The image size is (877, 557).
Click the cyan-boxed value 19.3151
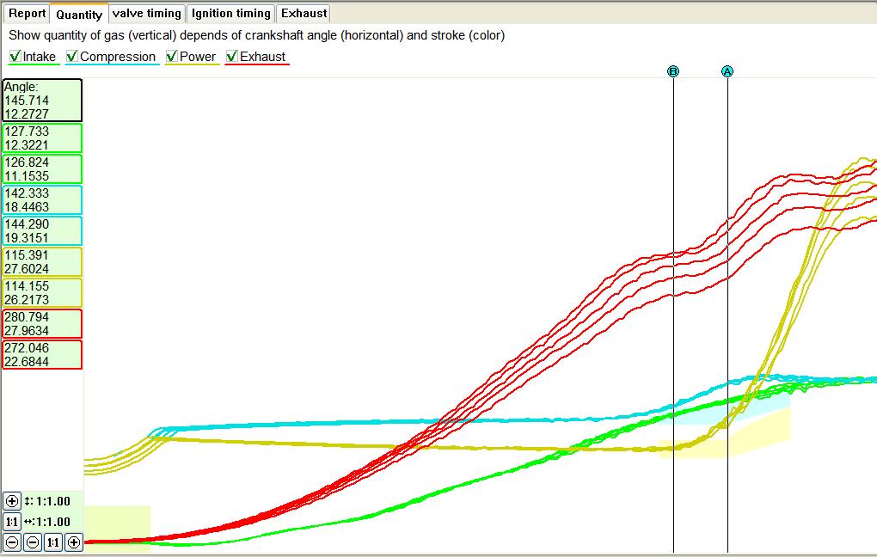[x=27, y=238]
